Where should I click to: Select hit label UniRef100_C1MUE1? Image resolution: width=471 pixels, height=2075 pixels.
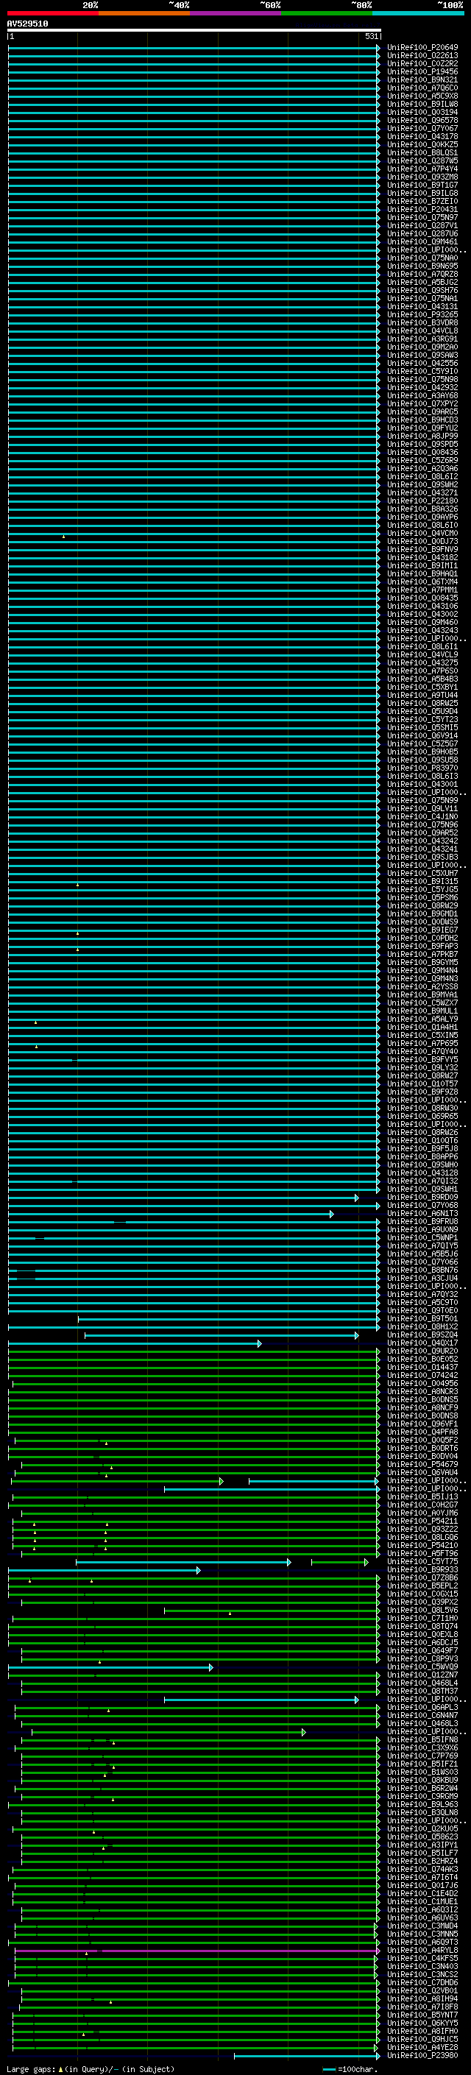(422, 1902)
